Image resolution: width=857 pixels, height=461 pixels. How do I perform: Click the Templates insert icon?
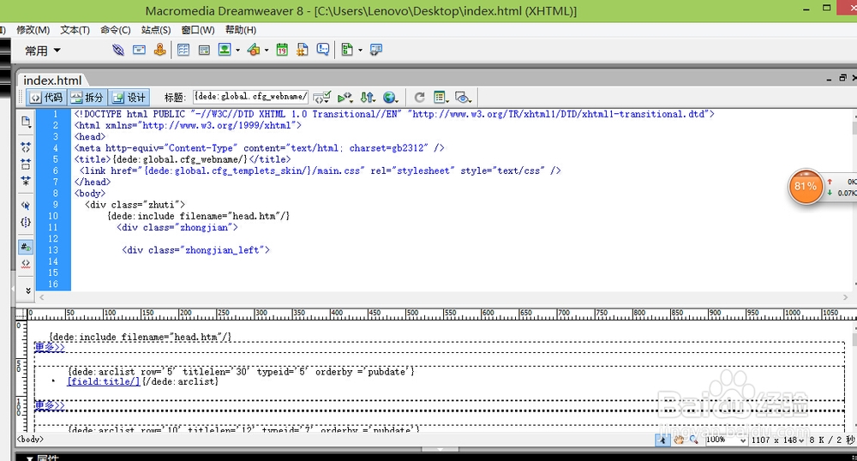[348, 51]
